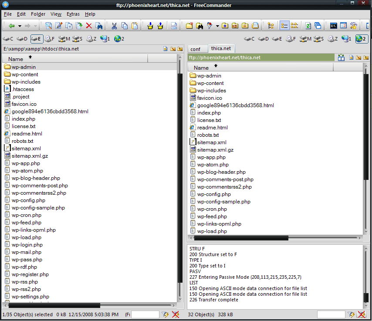Click the settings checklist icon

point(343,26)
